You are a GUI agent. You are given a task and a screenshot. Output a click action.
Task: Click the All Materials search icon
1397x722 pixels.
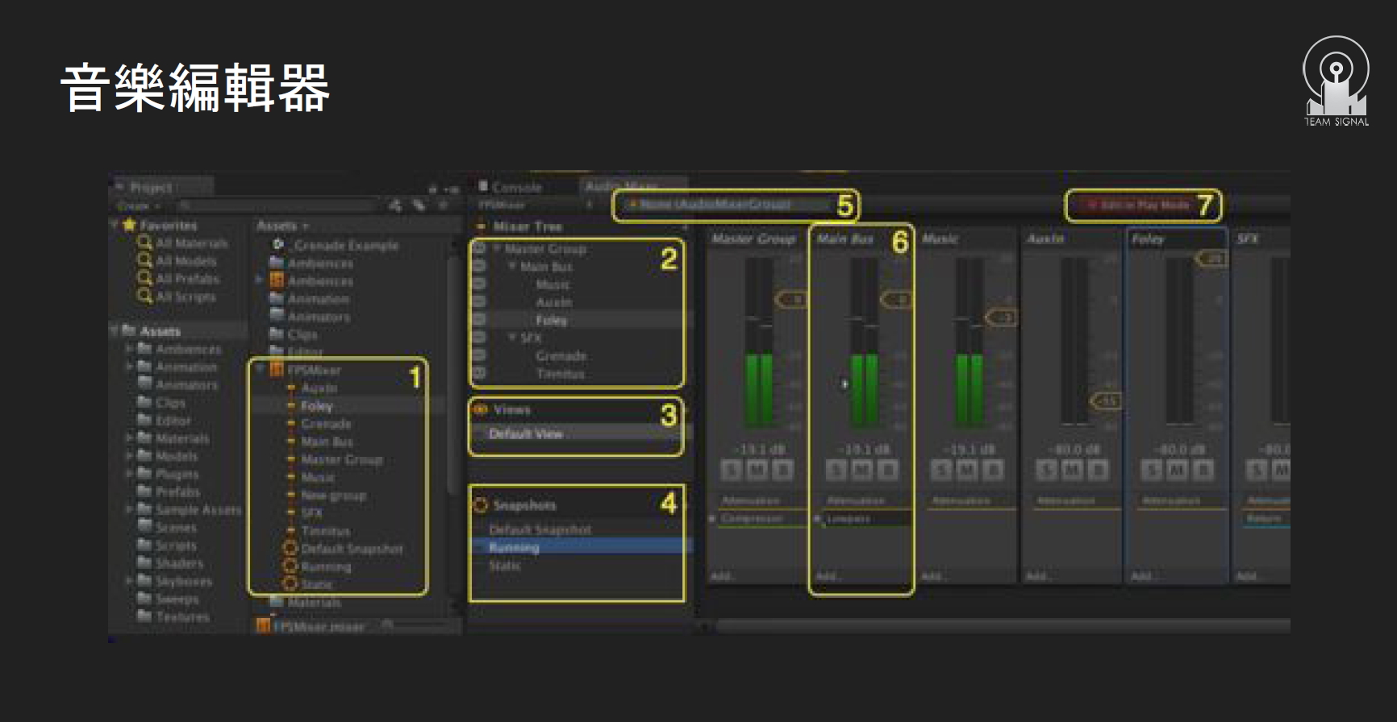point(144,243)
